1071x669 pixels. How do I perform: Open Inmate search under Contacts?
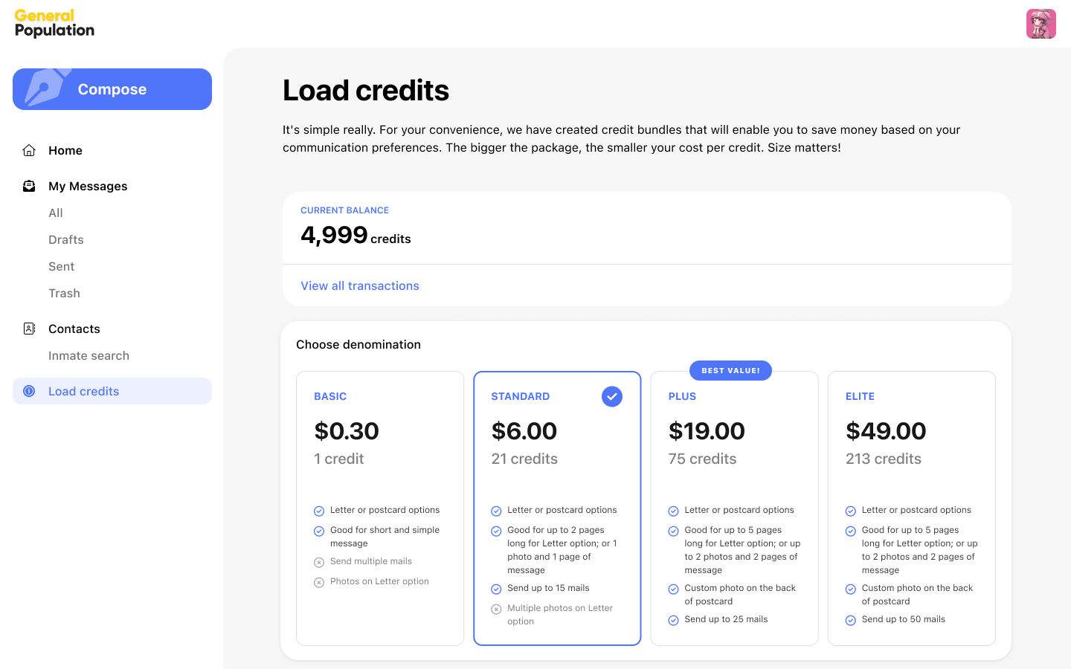(89, 355)
